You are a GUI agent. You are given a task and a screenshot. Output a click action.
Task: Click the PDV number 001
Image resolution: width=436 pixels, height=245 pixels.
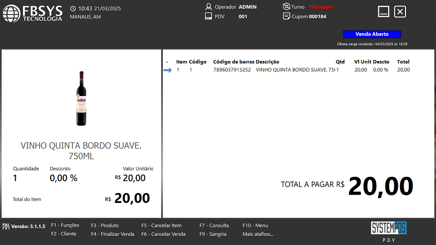243,16
